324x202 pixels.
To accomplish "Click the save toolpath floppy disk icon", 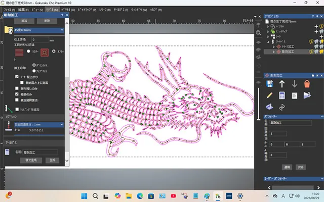I will click(269, 83).
